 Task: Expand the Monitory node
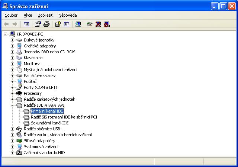[x=12, y=64]
